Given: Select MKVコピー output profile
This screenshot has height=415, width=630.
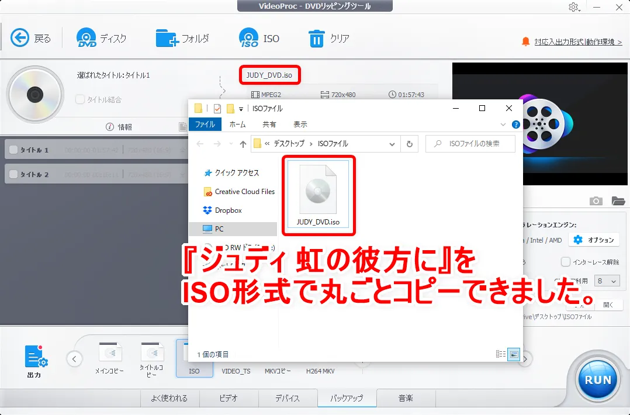Looking at the screenshot, I should [x=278, y=371].
